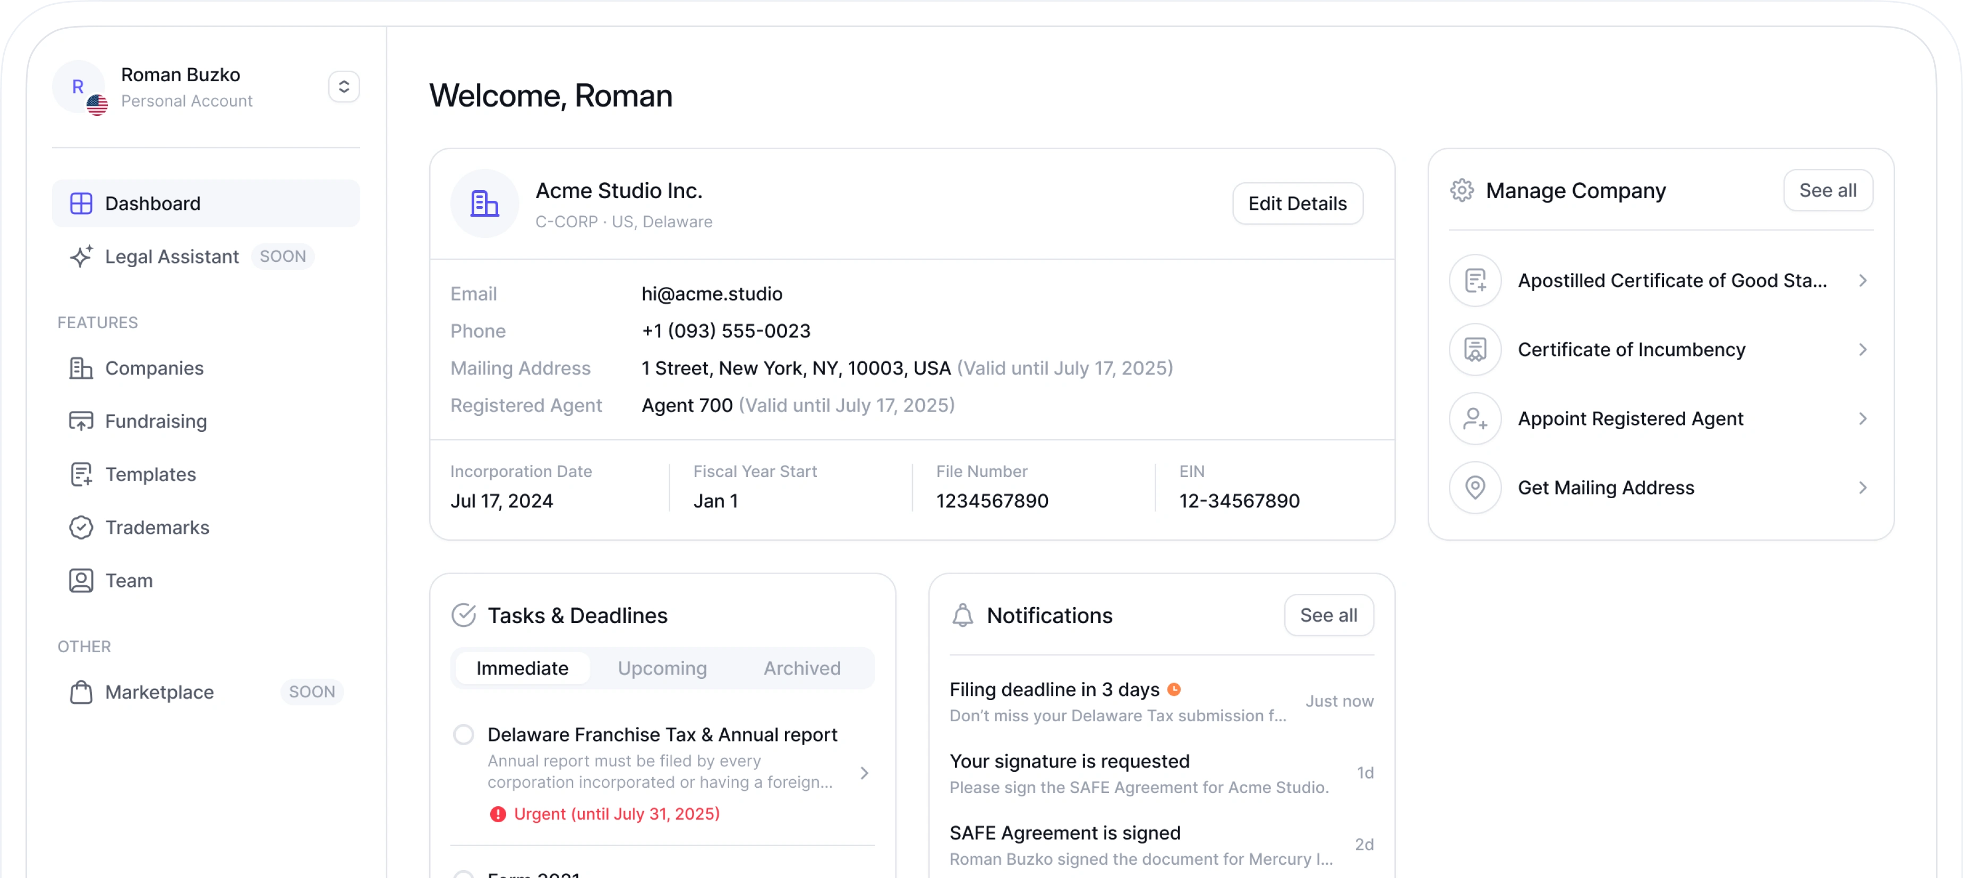Switch to the Upcoming tasks tab
This screenshot has width=1963, height=878.
[661, 668]
